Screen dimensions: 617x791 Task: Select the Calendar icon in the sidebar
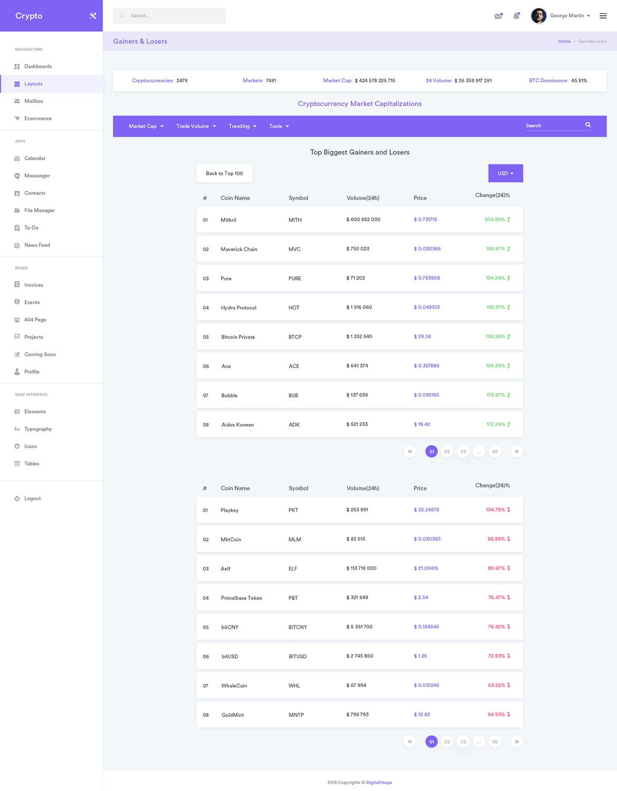click(x=17, y=158)
